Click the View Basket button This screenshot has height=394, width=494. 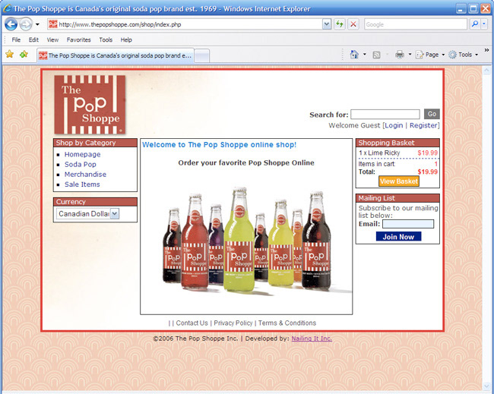(x=398, y=181)
